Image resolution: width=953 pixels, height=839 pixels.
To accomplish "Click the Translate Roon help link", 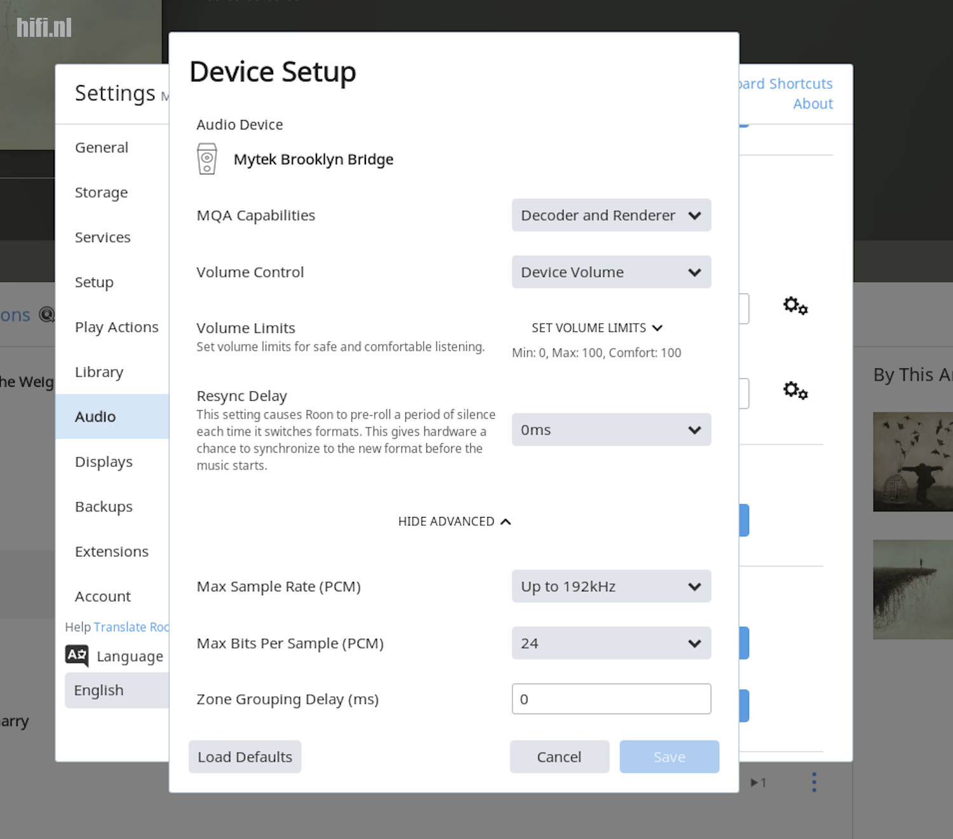I will (x=131, y=627).
